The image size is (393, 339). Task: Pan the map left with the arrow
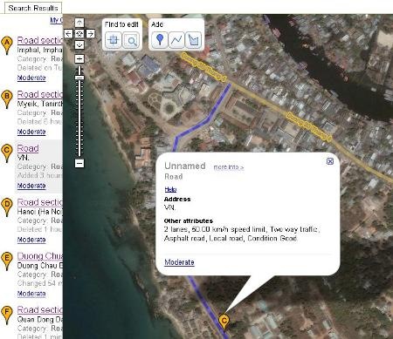[68, 34]
